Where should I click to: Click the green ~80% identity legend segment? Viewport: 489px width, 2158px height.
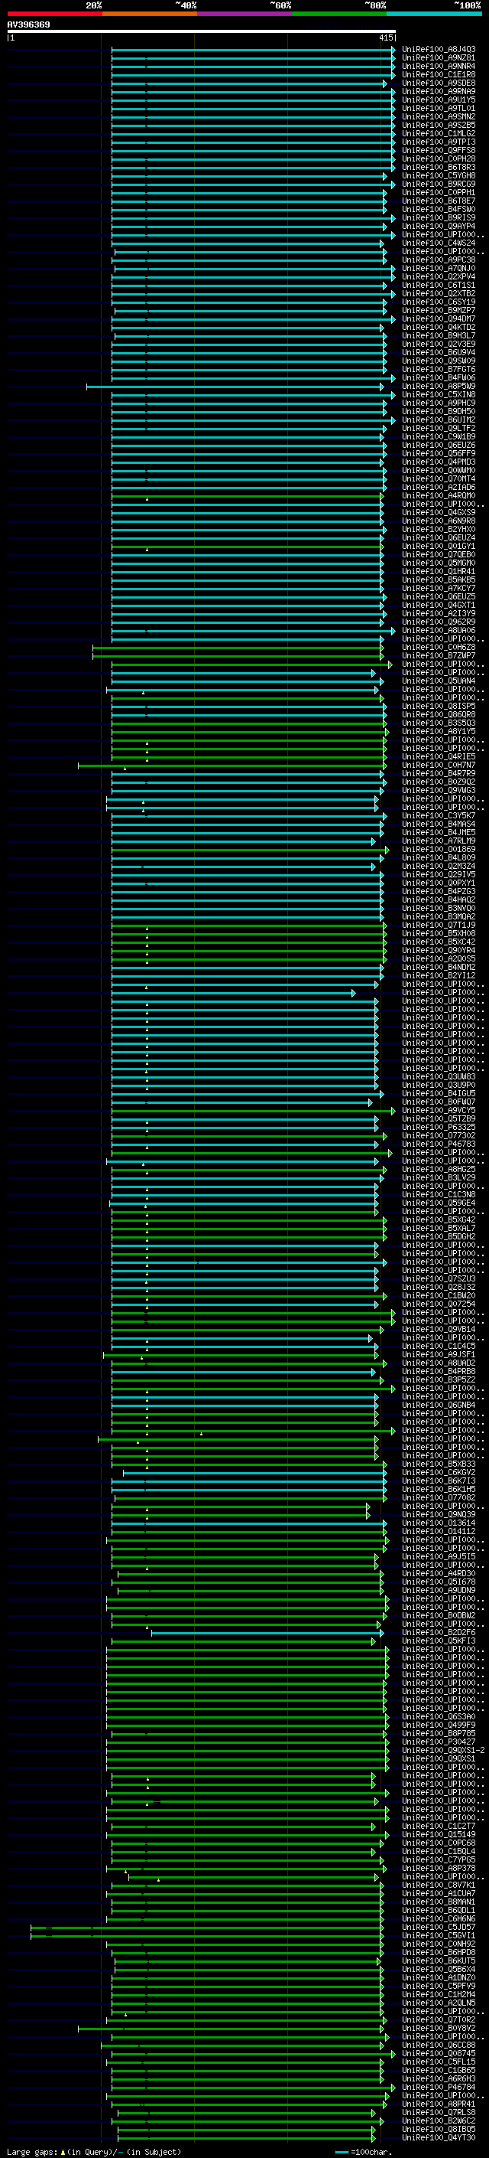(338, 14)
